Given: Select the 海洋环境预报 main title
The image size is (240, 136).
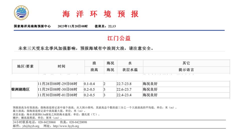Looking at the screenshot, I should 100,14.
